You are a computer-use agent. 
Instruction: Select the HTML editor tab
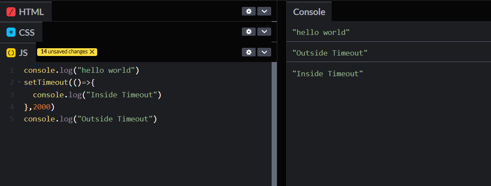click(x=31, y=12)
